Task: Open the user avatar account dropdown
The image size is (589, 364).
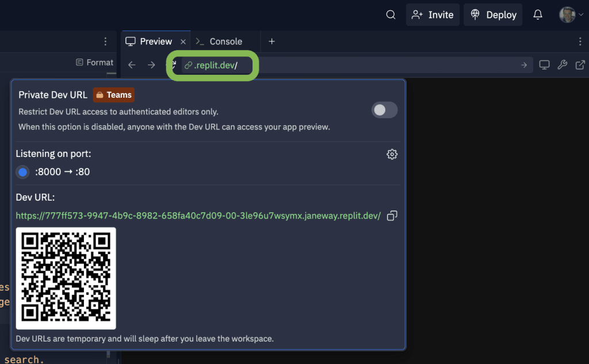Action: (x=571, y=15)
